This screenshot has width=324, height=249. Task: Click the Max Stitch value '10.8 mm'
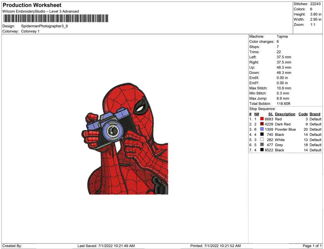284,88
